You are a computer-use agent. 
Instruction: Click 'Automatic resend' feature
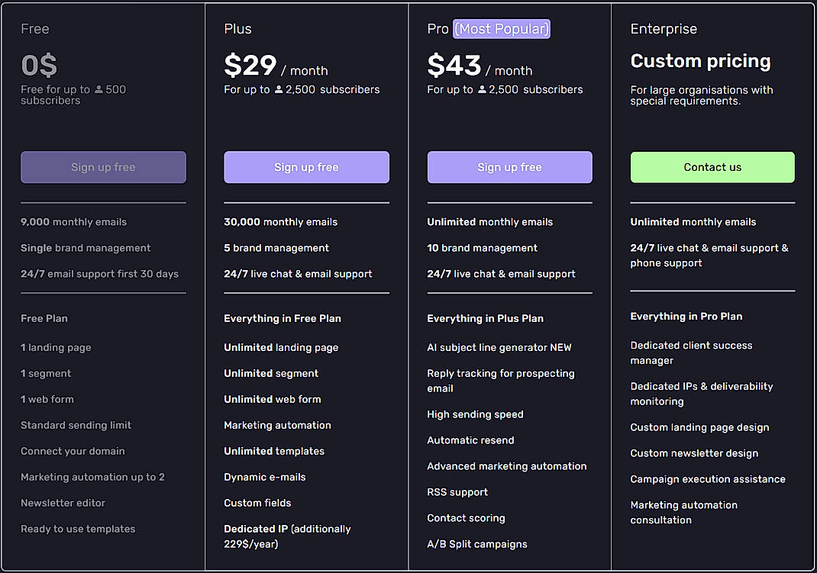(470, 440)
